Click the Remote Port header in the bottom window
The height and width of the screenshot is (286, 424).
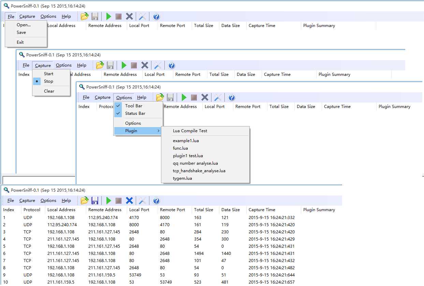[x=175, y=210]
